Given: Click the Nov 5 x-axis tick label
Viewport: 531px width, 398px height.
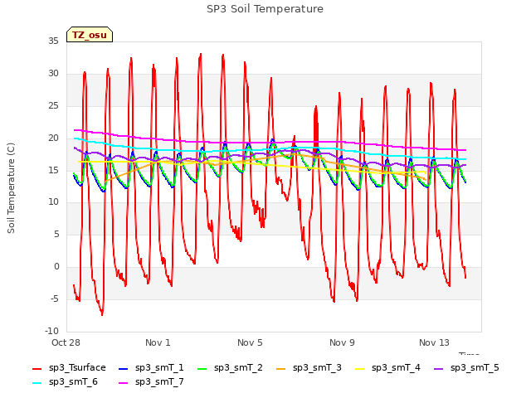Looking at the screenshot, I should point(250,342).
